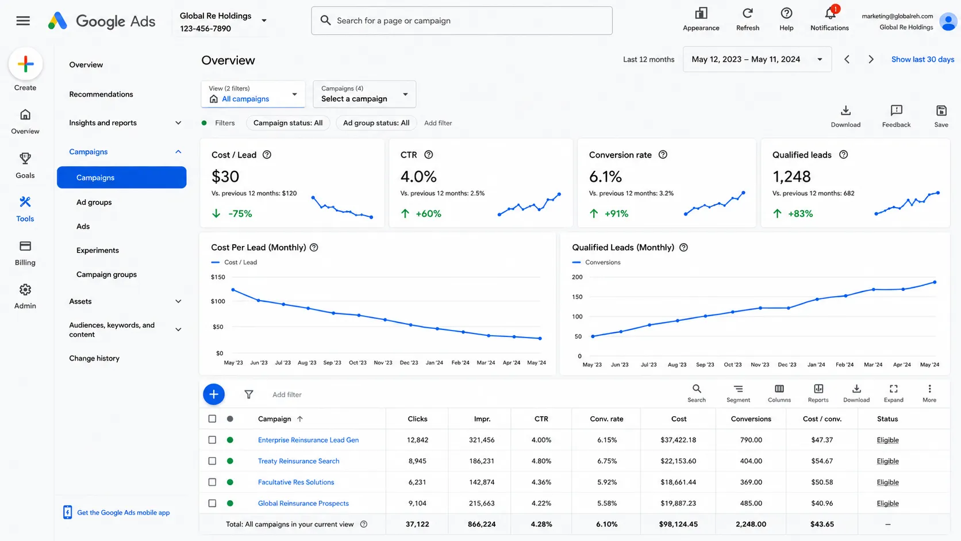Click the Segment icon above table
The image size is (961, 541).
click(x=738, y=389)
